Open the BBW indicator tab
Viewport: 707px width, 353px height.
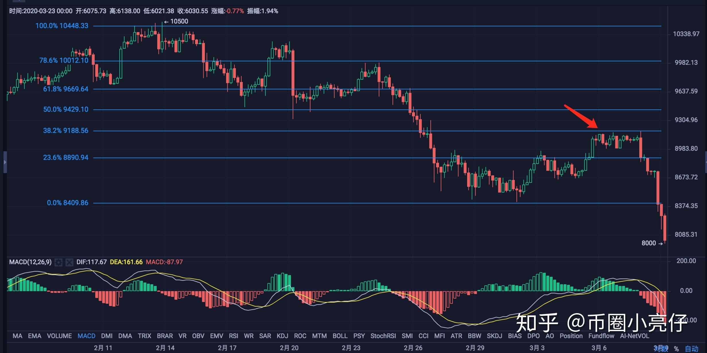(474, 336)
